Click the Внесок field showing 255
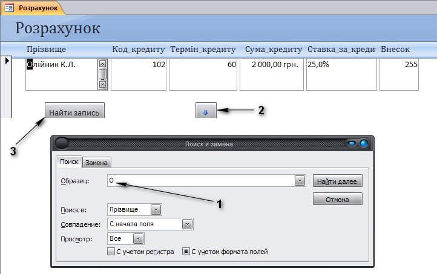This screenshot has width=437, height=274. pos(399,74)
